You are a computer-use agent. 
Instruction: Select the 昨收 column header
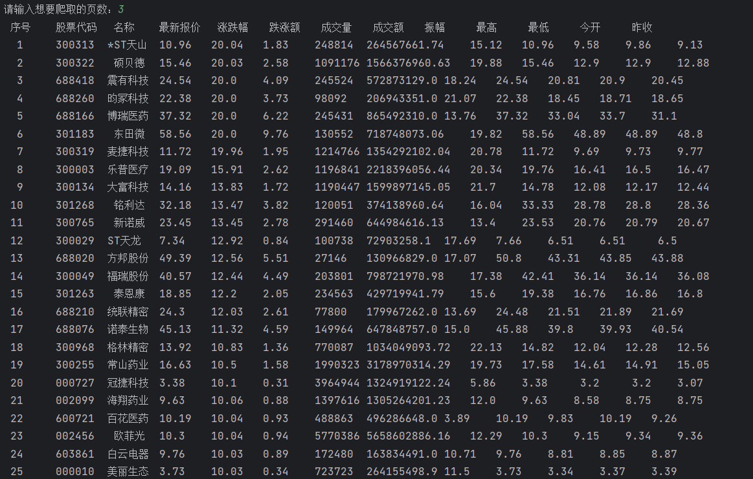coord(642,27)
